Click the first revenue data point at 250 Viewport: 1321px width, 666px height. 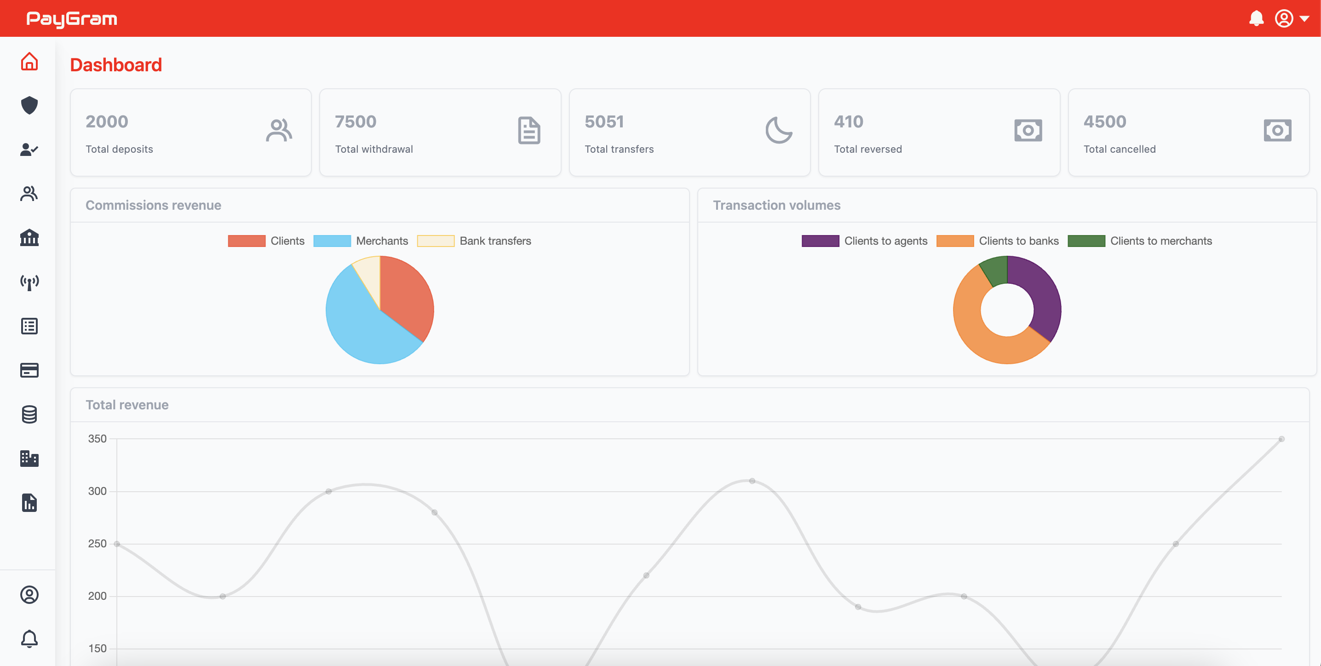tap(117, 544)
